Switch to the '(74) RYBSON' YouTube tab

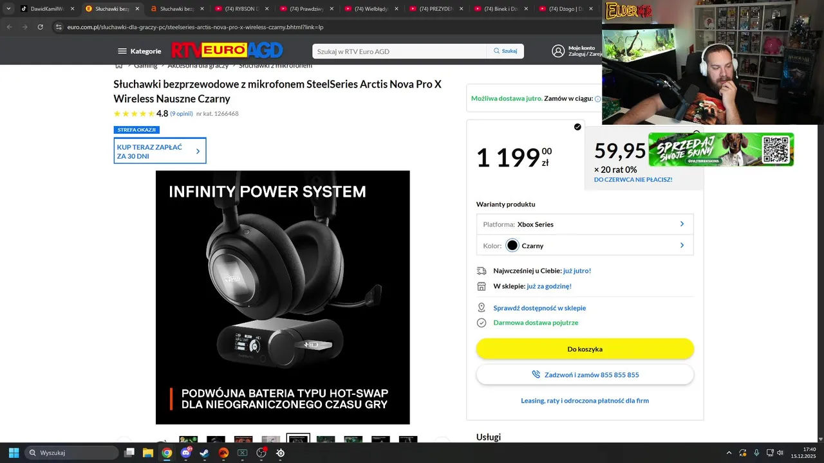[x=242, y=9]
